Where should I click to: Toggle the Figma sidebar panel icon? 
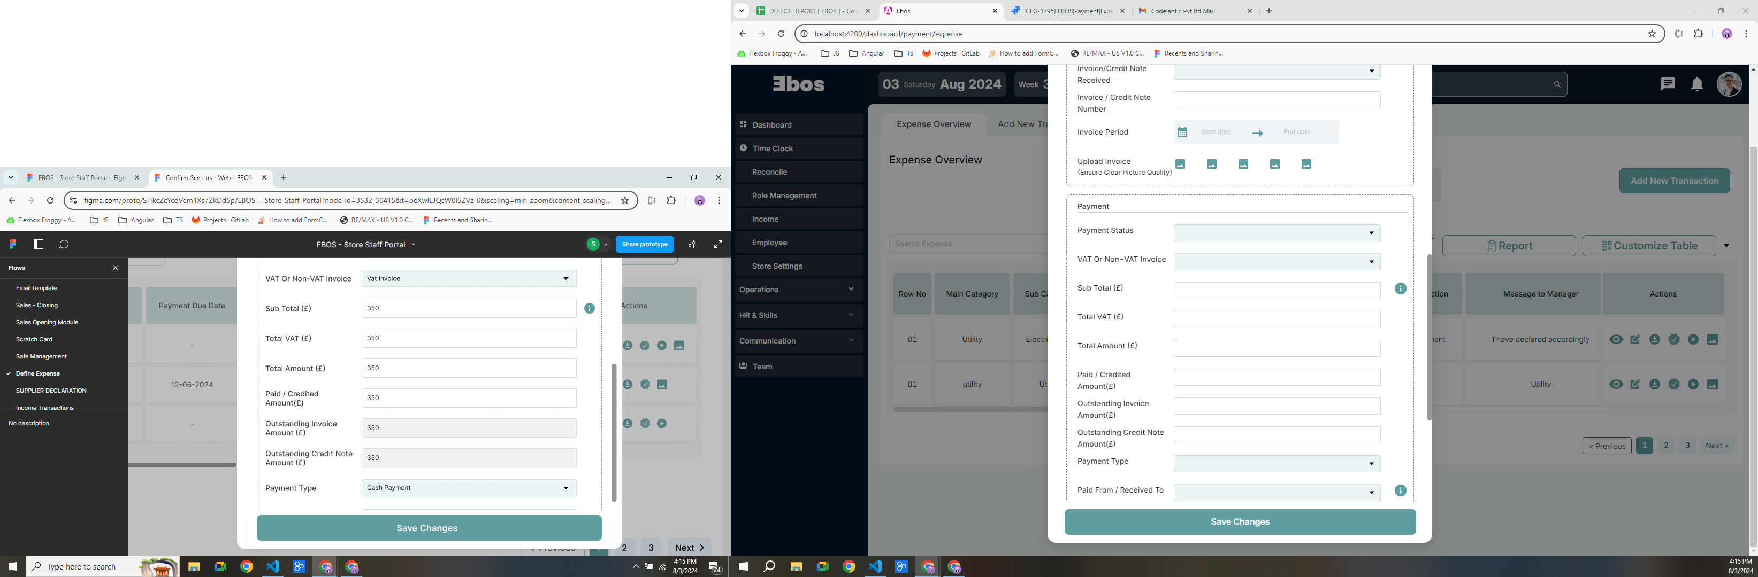pos(39,244)
